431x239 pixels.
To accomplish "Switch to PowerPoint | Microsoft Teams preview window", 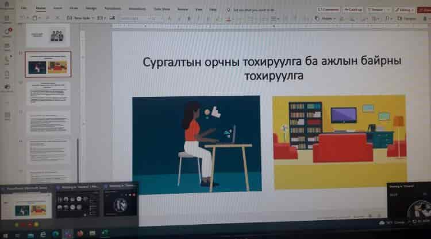I will click(26, 203).
